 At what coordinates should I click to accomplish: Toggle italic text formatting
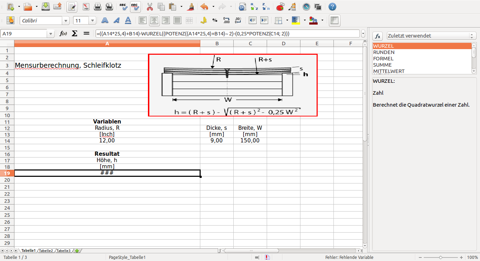click(116, 20)
